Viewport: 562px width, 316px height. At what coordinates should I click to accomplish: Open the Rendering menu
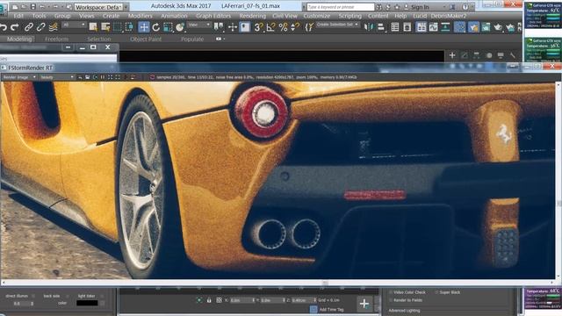coord(252,16)
